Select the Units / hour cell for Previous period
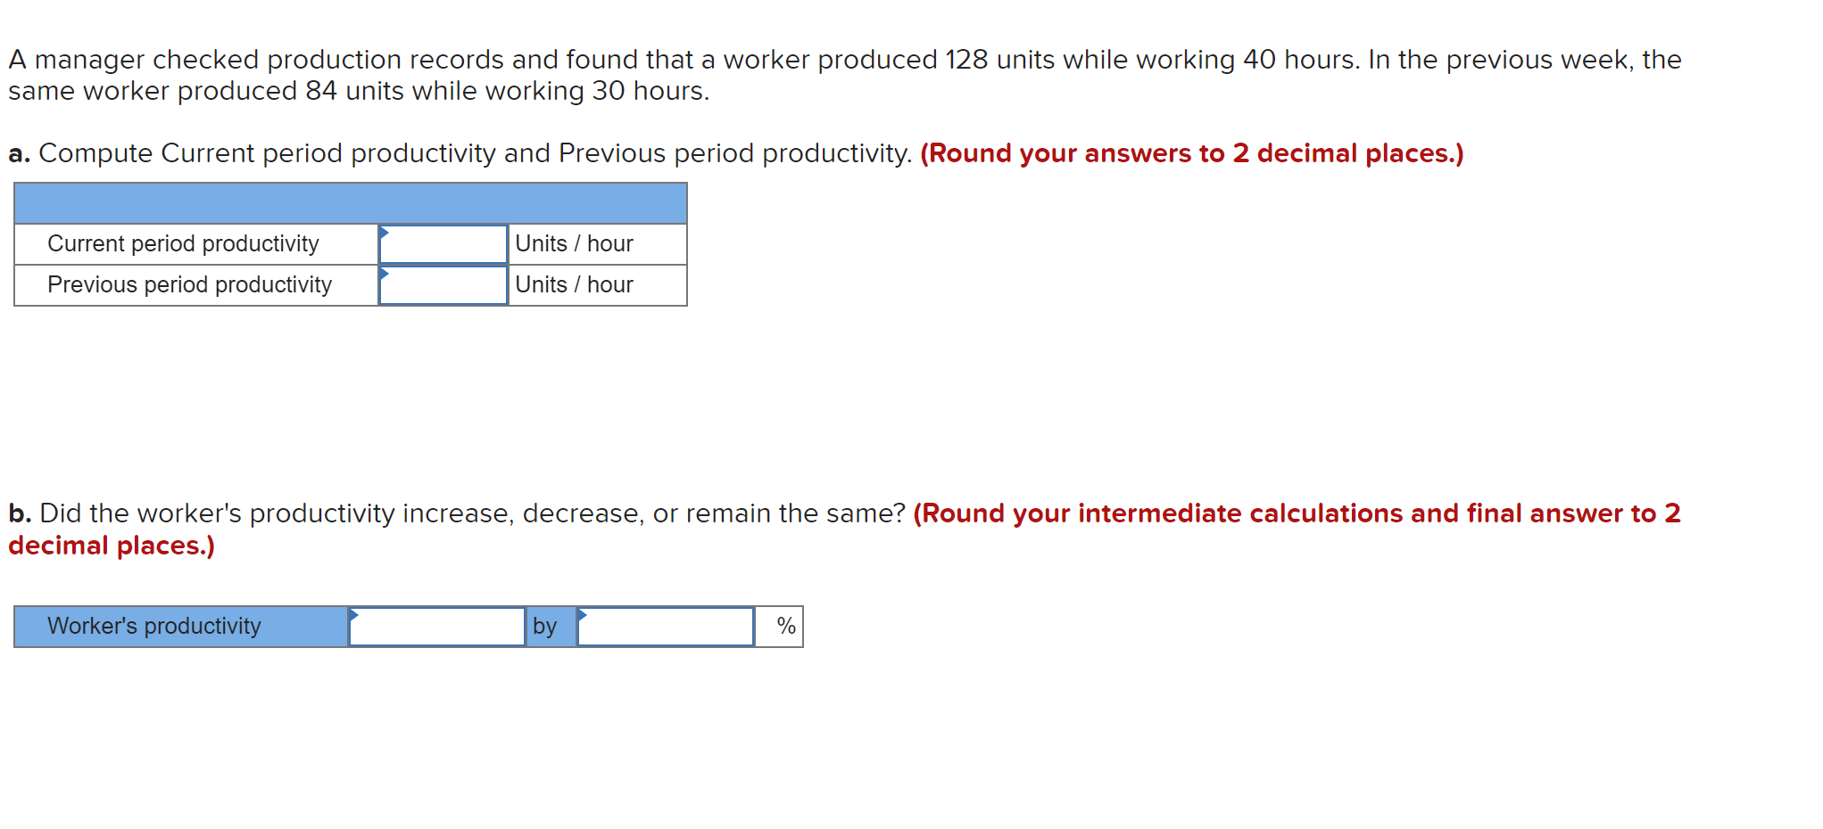This screenshot has height=829, width=1823. tap(597, 285)
